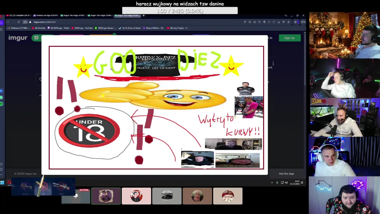Select the red-haired NEEX avatar thumbnail

tap(136, 196)
